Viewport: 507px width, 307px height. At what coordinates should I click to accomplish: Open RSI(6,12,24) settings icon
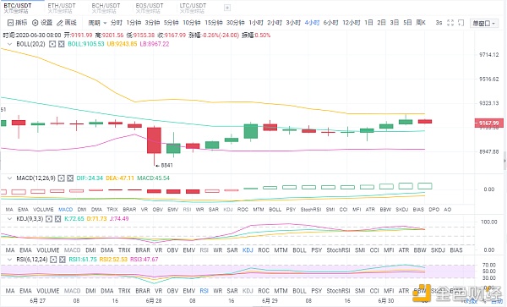53,260
